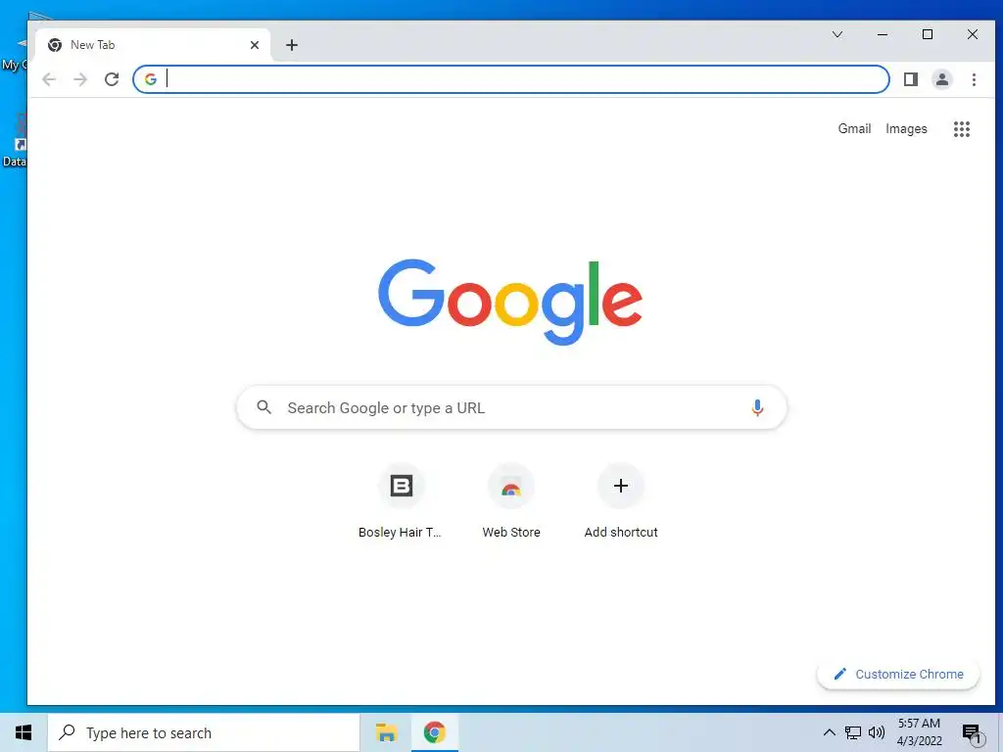Click the browser back arrow
The width and height of the screenshot is (1003, 752).
[x=49, y=79]
